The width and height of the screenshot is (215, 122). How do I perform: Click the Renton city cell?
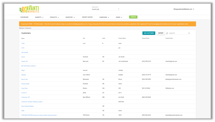click(x=85, y=88)
